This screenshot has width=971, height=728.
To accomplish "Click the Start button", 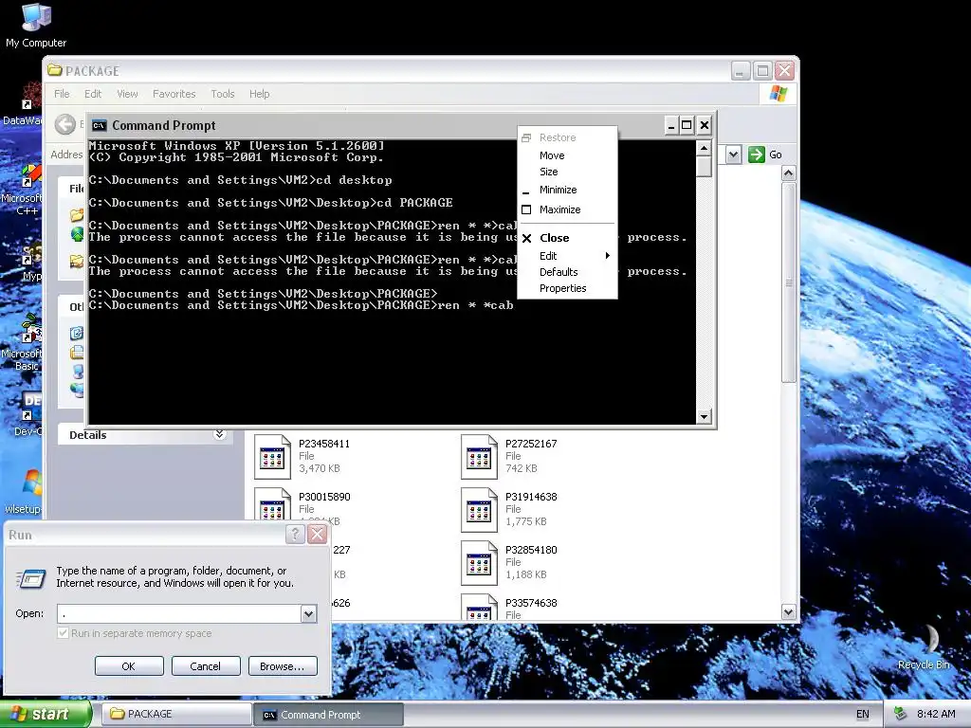I will [x=46, y=714].
